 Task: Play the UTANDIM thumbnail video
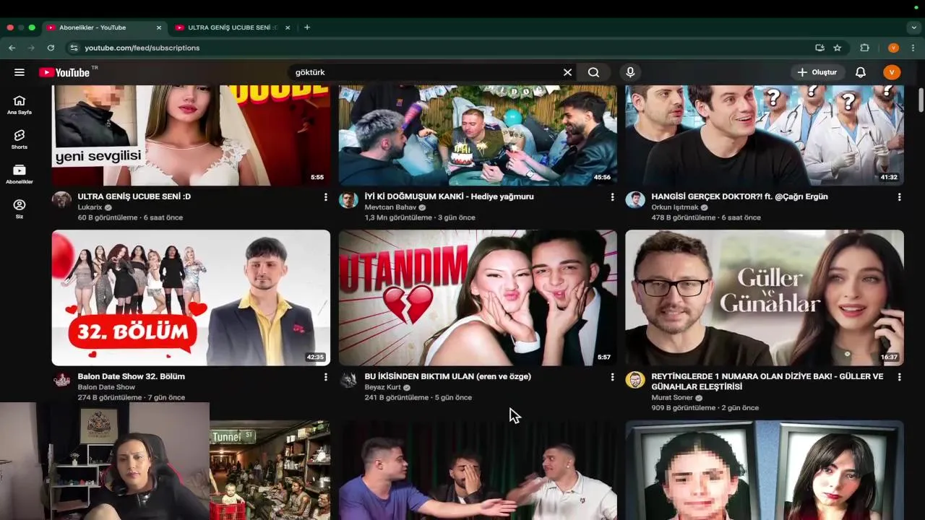click(x=478, y=298)
